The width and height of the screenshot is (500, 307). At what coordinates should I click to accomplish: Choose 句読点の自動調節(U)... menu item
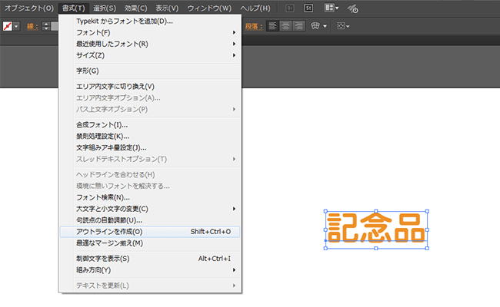coord(150,220)
